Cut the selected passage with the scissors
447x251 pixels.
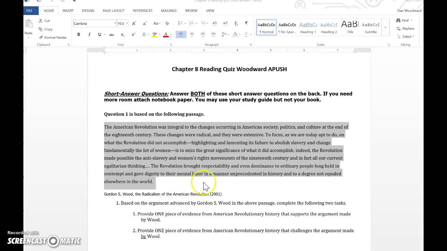coord(44,21)
